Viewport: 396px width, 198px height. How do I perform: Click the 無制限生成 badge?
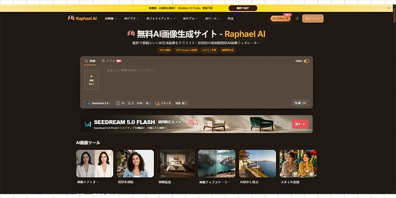[228, 50]
